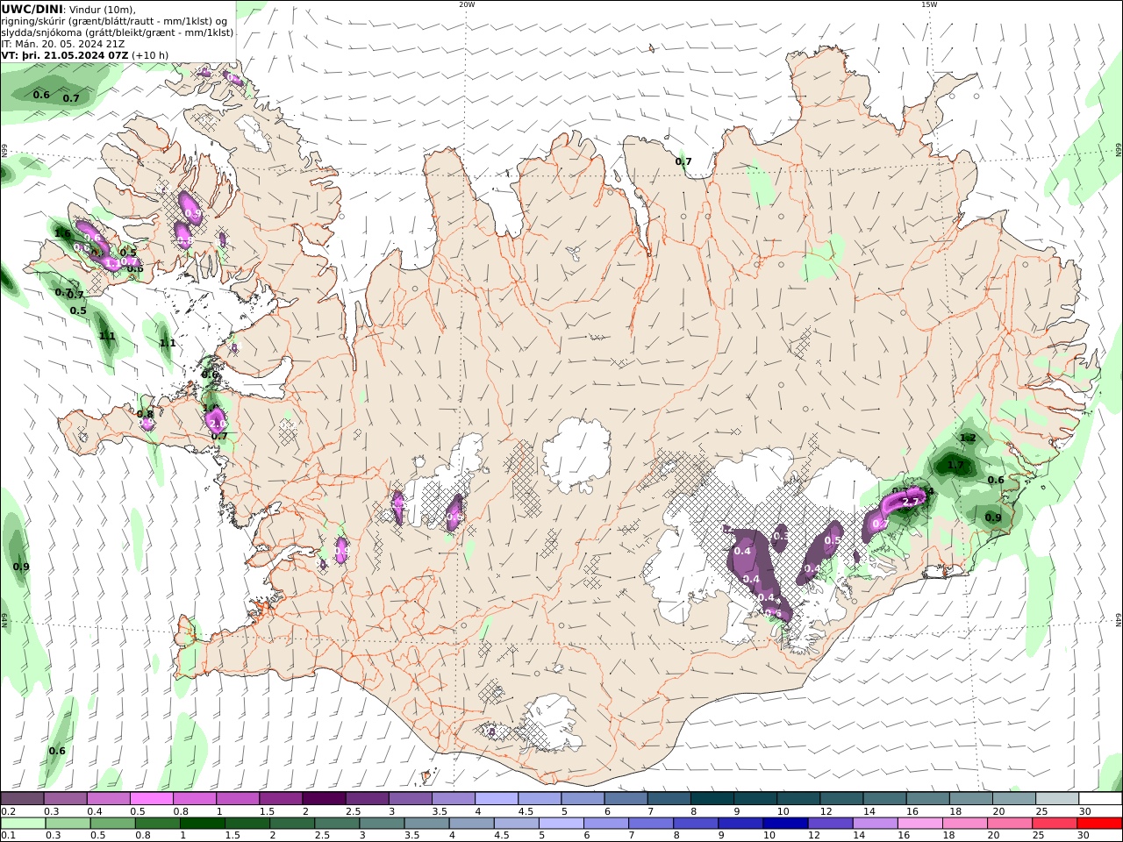Pick the blue 7 swatch on rain scale
The height and width of the screenshot is (842, 1123).
(651, 824)
